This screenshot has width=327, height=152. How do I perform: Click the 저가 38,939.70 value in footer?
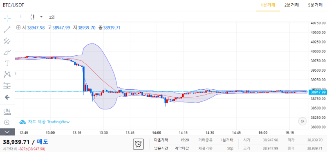(x=315, y=140)
